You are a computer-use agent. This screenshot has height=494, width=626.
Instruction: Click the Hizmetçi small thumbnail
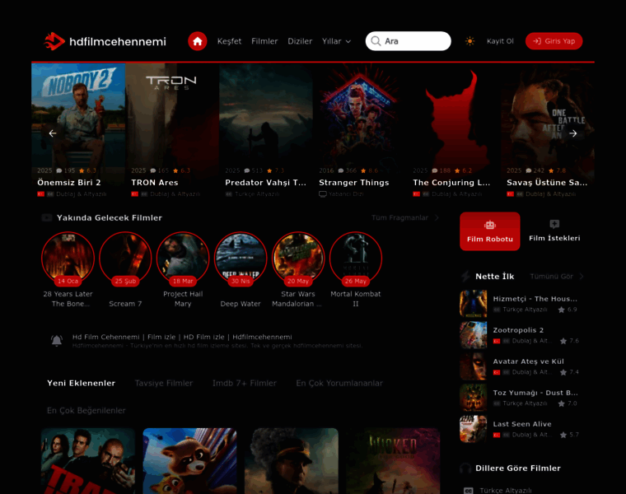(473, 304)
